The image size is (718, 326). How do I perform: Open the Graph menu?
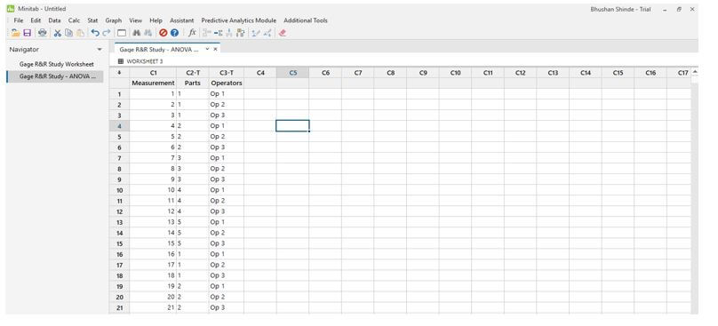click(114, 20)
